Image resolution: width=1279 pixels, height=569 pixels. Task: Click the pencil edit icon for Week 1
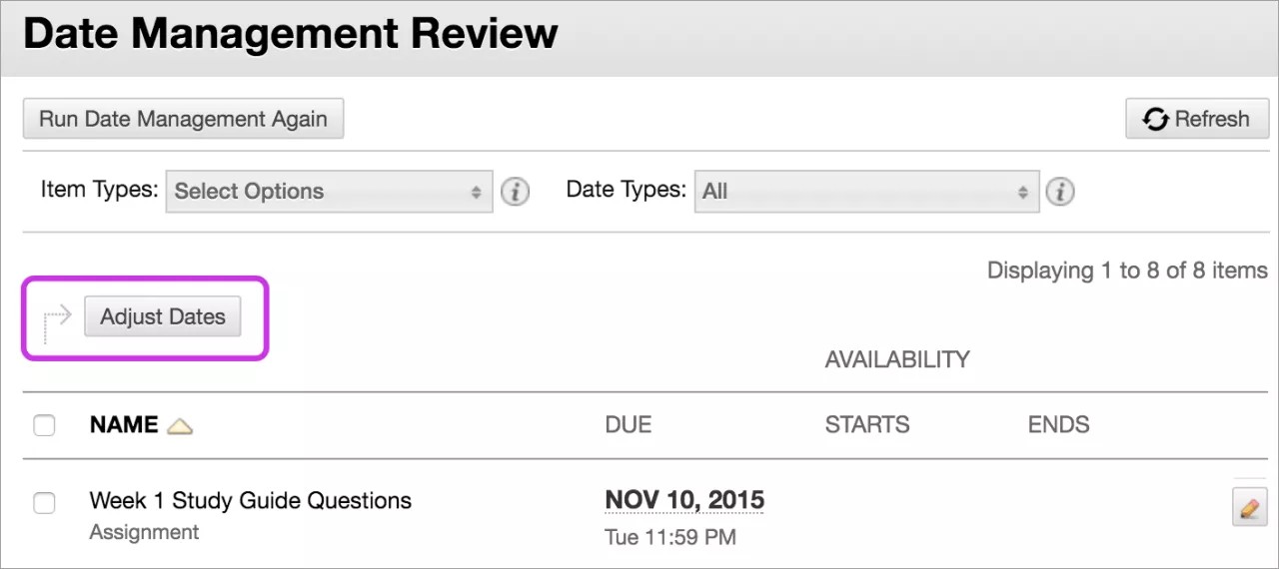[1248, 507]
